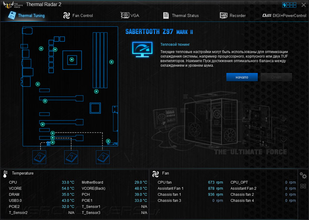The height and width of the screenshot is (220, 309).
Task: Click the sensor dot left of the VRM heatsink column
Action: 41,49
